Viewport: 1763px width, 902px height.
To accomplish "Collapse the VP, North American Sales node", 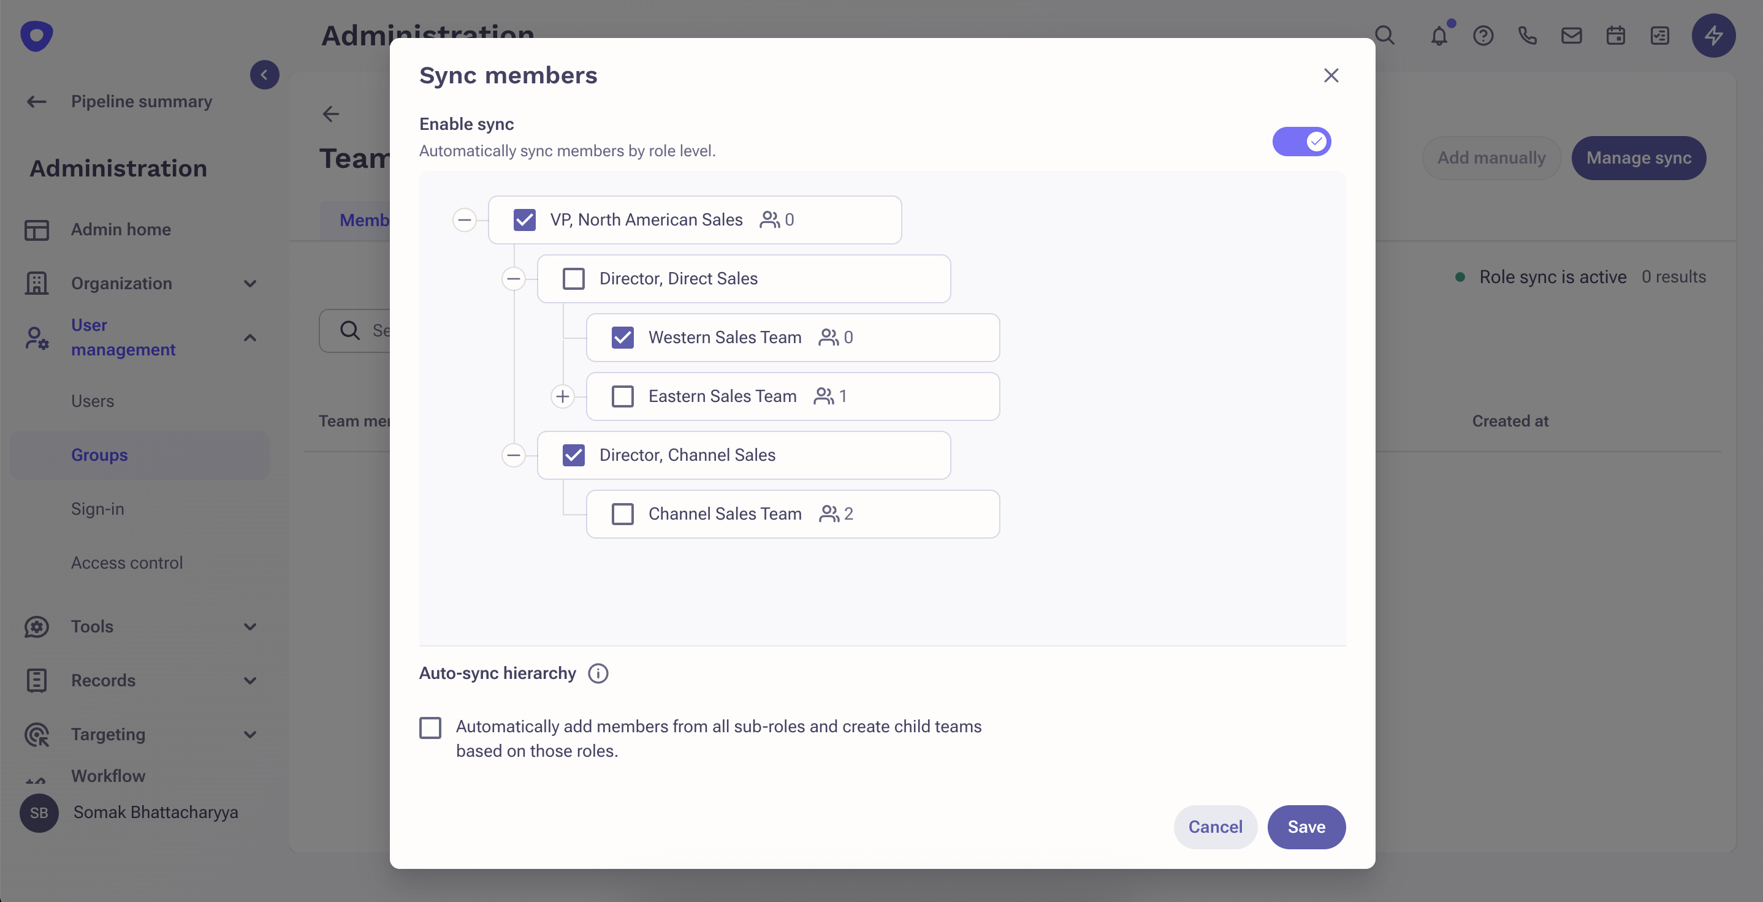I will tap(465, 220).
